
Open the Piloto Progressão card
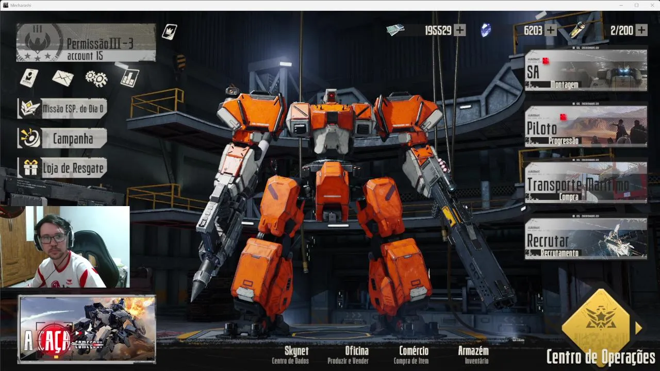(x=586, y=126)
